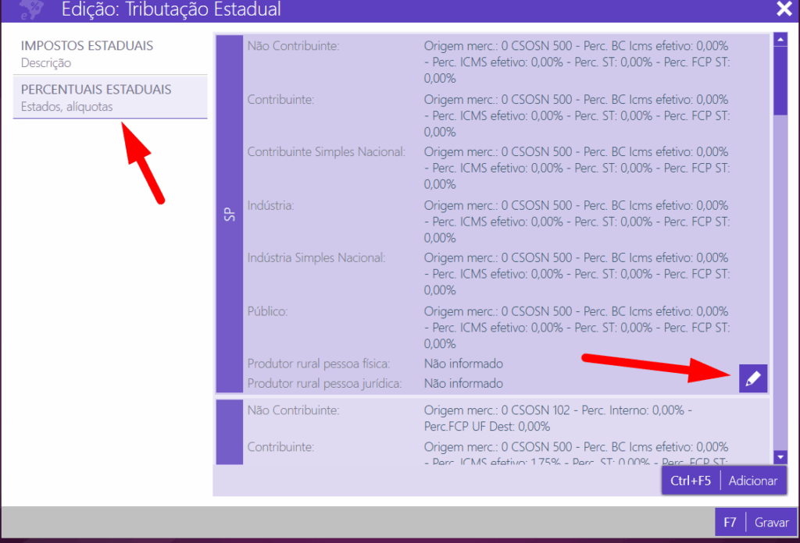Select the Indústria Simples Nacional row
Screen dimensions: 800x543
pos(316,257)
